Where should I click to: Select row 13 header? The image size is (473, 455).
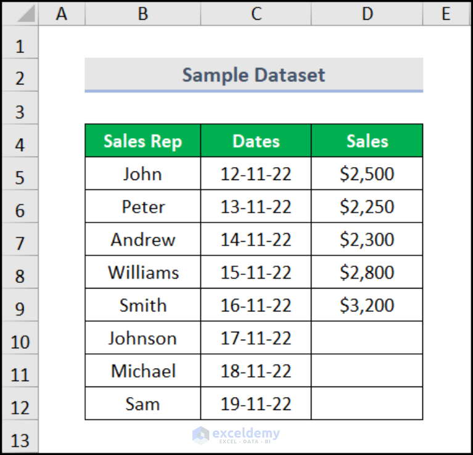click(x=20, y=437)
